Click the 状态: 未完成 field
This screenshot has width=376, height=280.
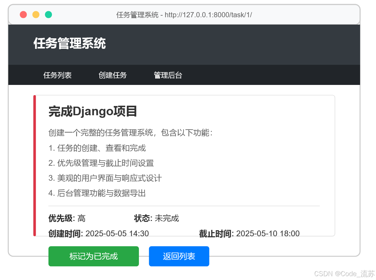[x=156, y=218]
